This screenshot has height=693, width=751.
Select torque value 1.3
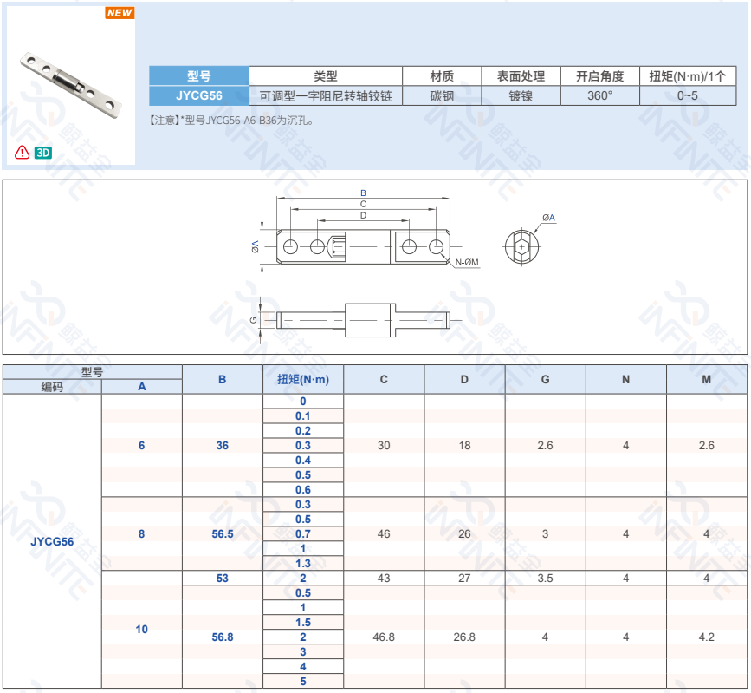(x=303, y=563)
